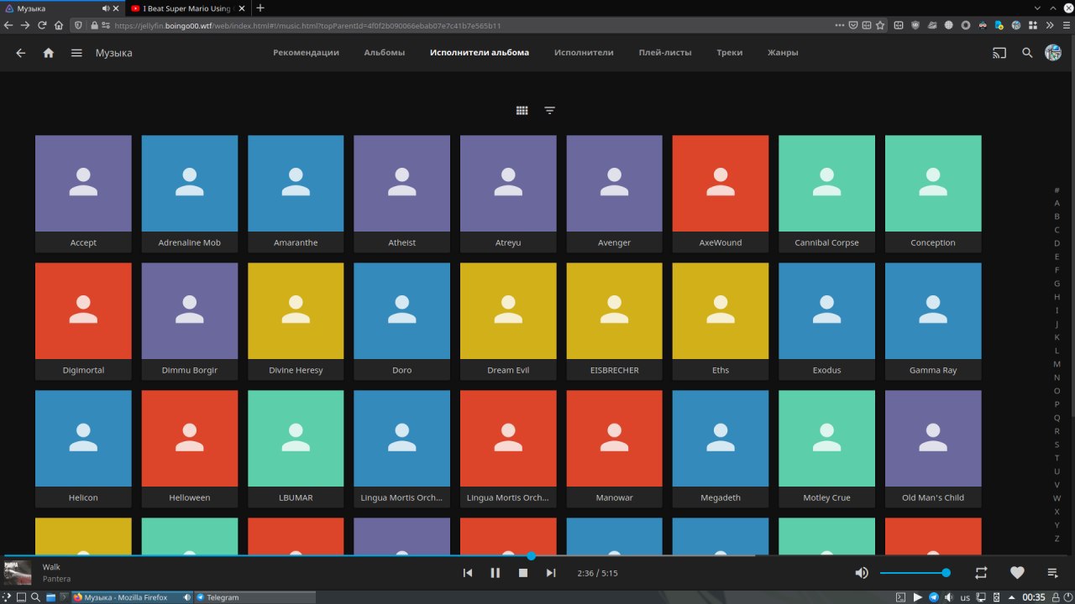Open the Треки tab

pos(730,53)
